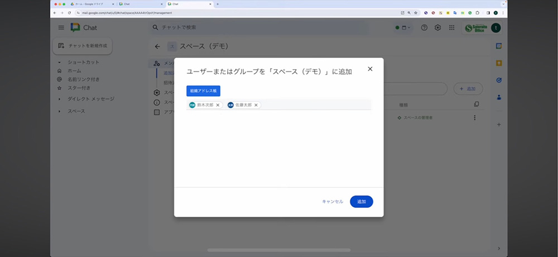Expand the スペース section in sidebar
Viewport: 558px width, 257px height.
[x=60, y=111]
